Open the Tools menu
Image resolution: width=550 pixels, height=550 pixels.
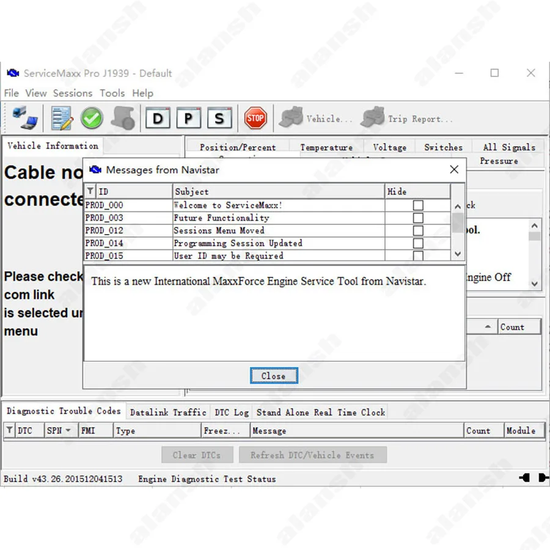point(112,93)
